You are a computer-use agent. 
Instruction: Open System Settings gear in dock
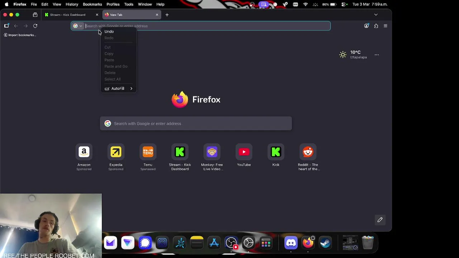pos(249,243)
